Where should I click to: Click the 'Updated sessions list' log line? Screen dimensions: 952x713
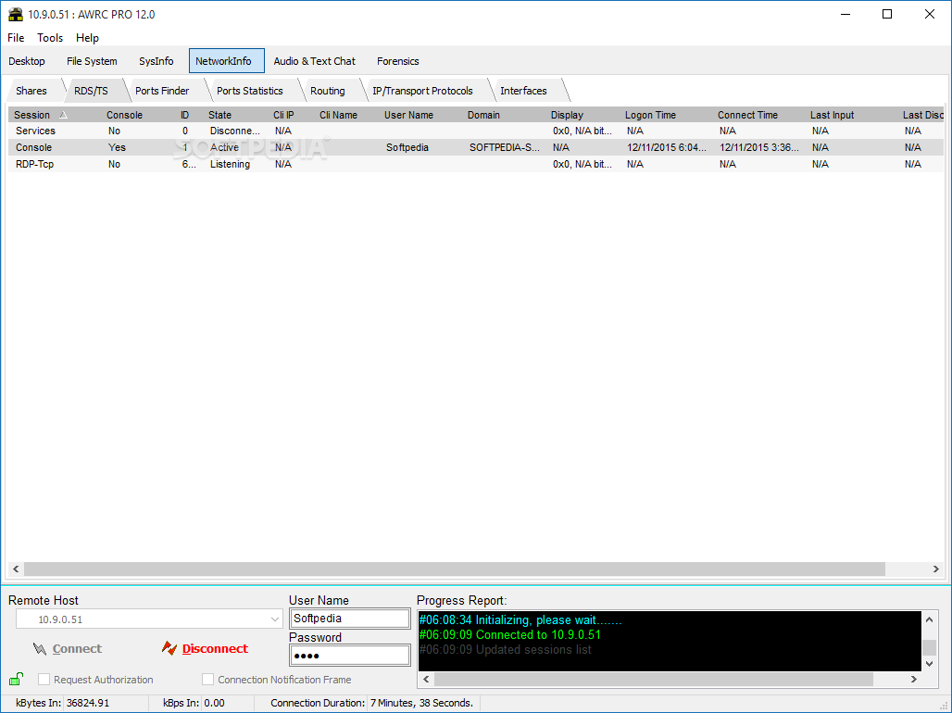[x=505, y=650]
